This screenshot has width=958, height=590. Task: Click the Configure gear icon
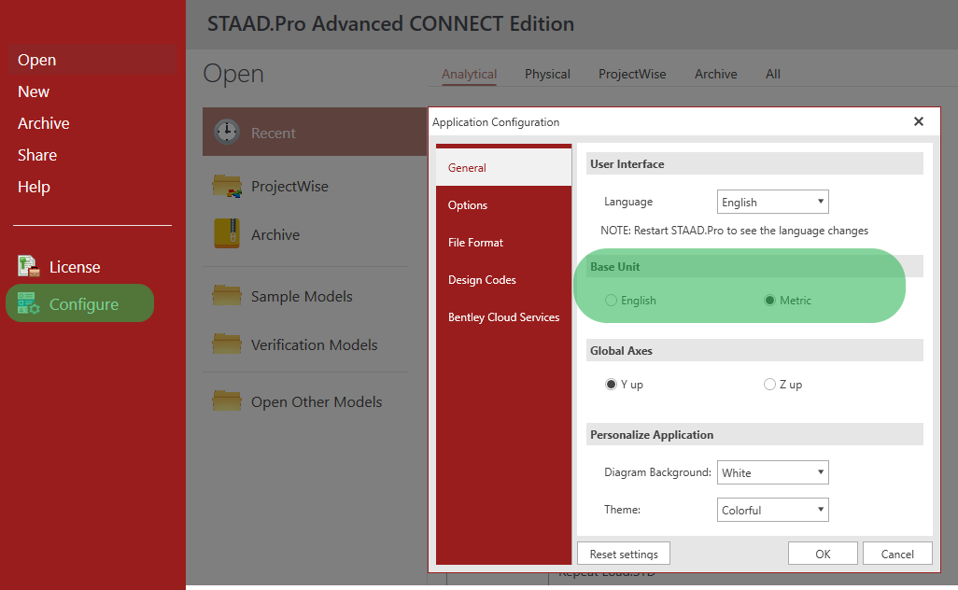(x=29, y=304)
